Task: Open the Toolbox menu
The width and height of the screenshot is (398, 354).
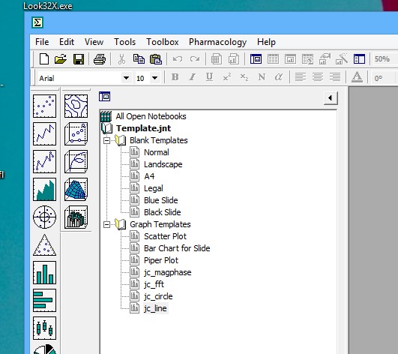Action: (163, 42)
